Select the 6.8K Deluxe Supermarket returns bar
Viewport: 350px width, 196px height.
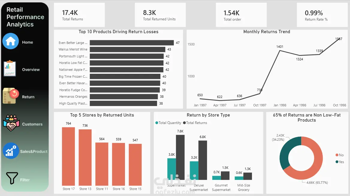(x=203, y=160)
